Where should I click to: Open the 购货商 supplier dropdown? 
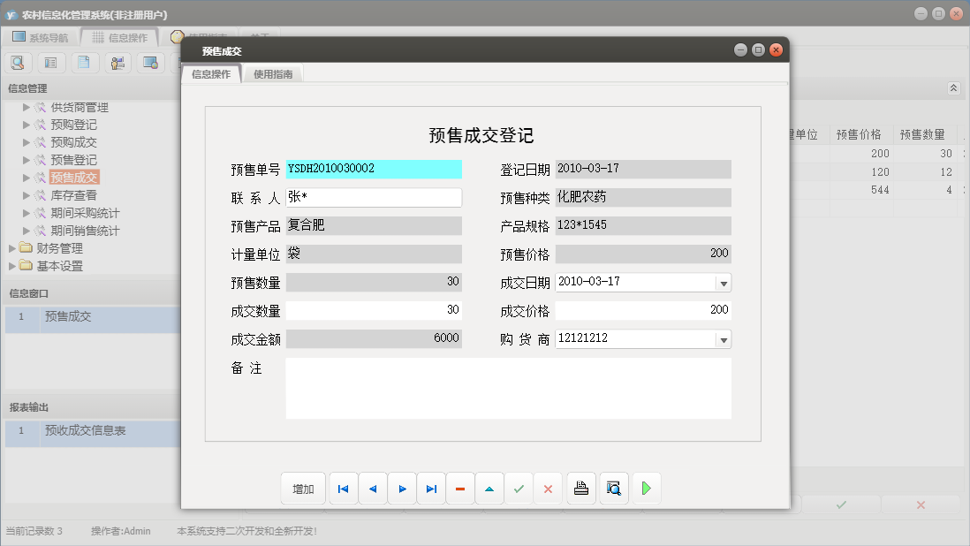[724, 338]
